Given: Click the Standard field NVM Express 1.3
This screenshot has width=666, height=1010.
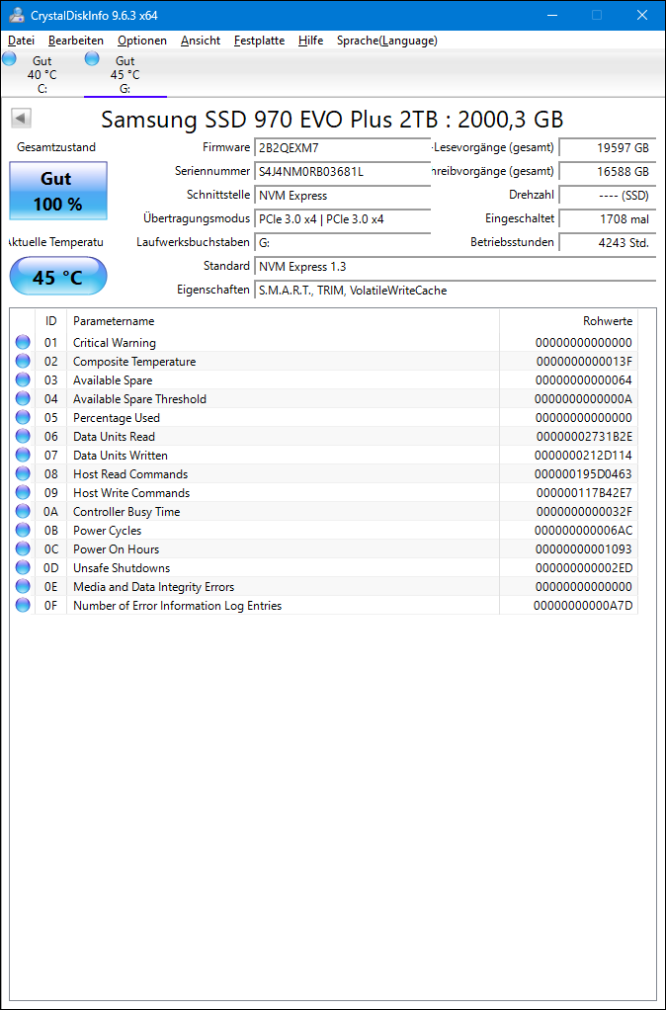Looking at the screenshot, I should [455, 266].
